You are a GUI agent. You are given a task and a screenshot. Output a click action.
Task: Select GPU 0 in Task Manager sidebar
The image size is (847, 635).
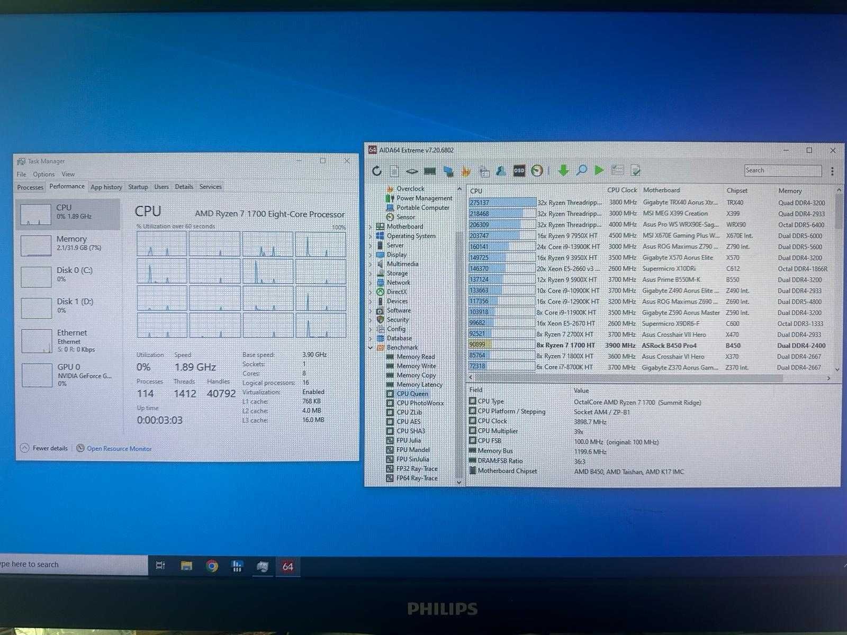coord(69,375)
